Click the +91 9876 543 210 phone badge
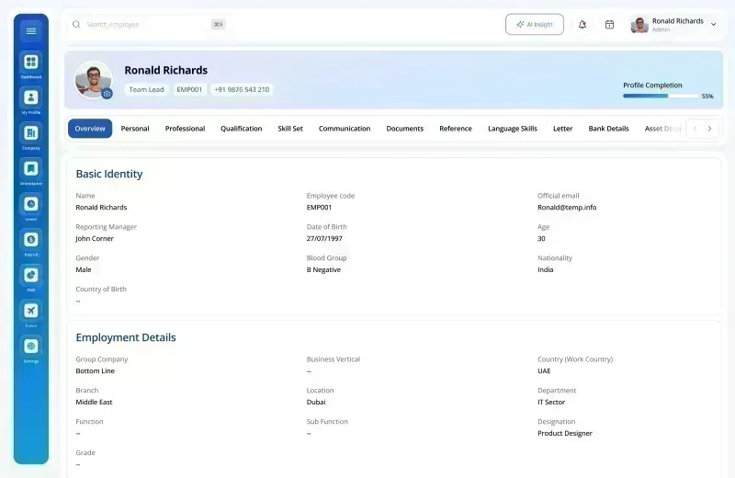The image size is (735, 478). pos(242,89)
